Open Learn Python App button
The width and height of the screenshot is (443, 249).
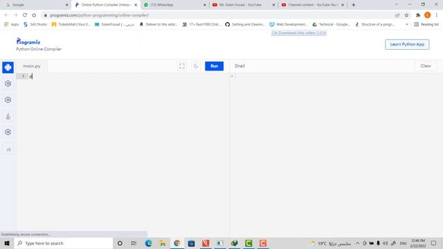[x=407, y=44]
